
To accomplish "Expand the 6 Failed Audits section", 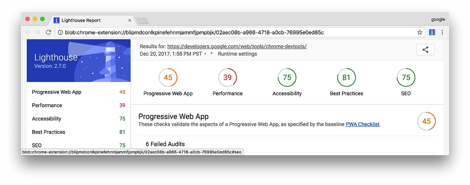I will click(165, 144).
